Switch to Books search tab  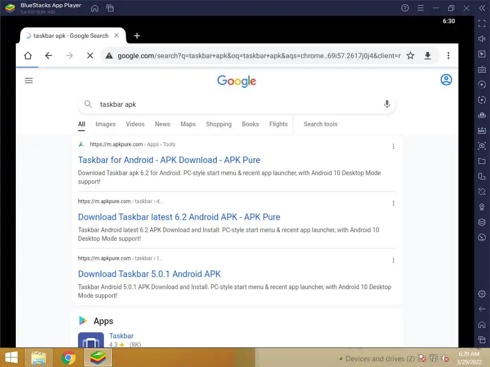point(250,124)
